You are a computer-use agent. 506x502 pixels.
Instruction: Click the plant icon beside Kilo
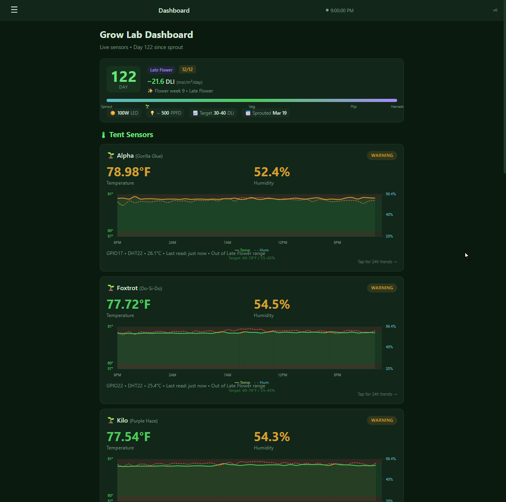coord(110,420)
